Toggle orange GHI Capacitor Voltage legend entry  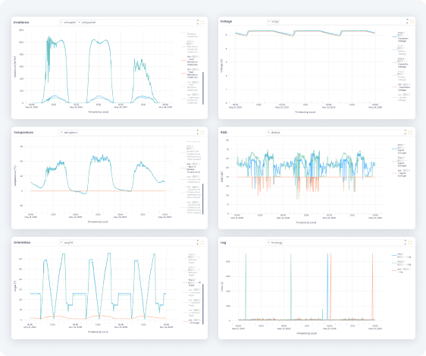point(401,87)
